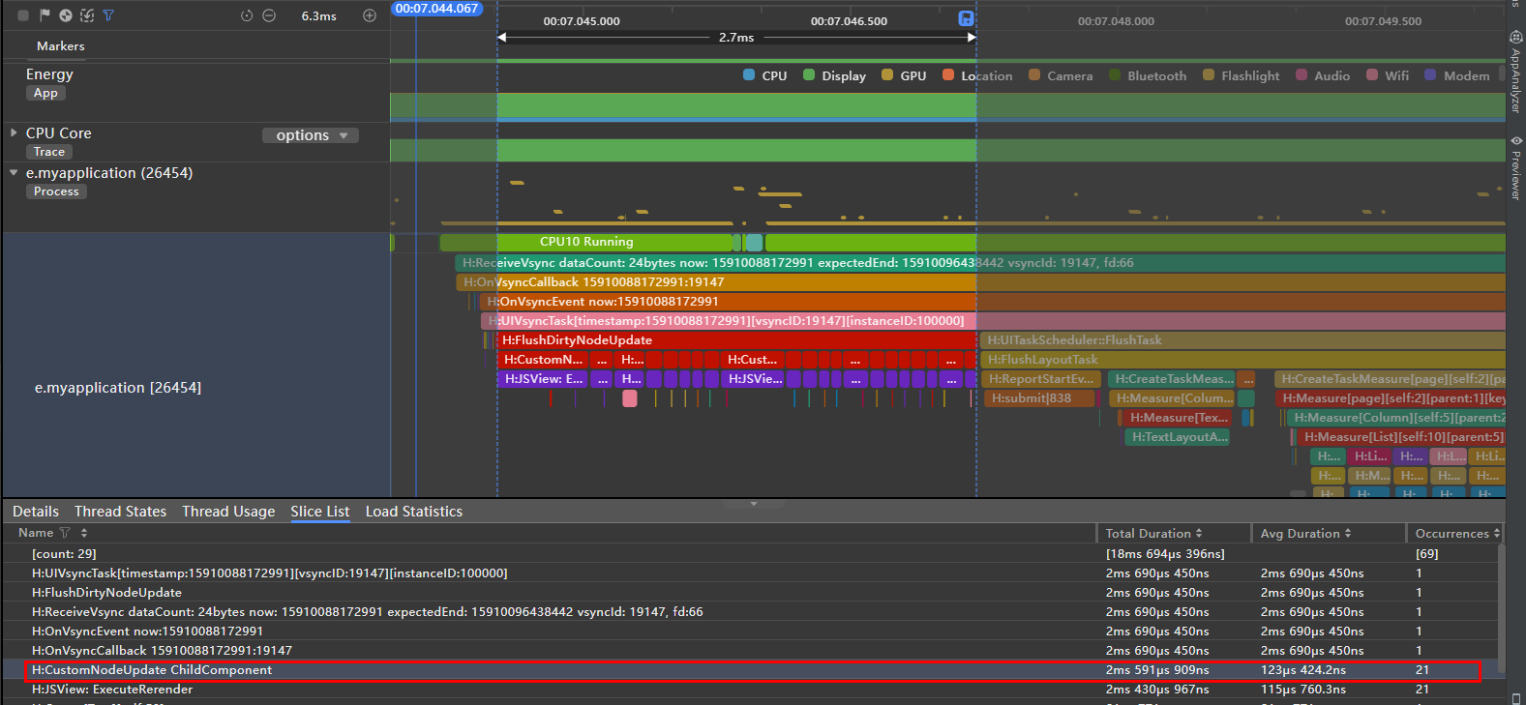Click the Markers row label
The height and width of the screenshot is (705, 1526).
61,45
